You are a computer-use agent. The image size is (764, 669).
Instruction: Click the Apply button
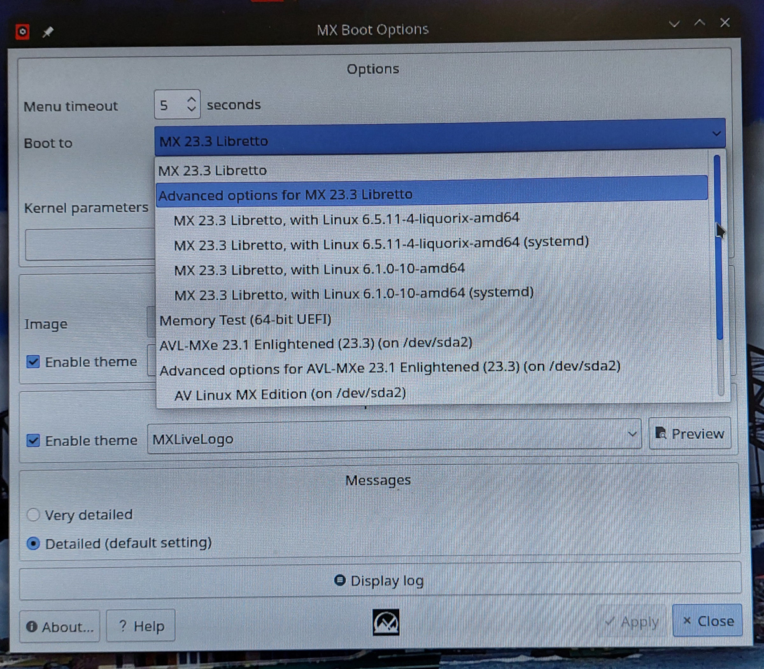631,621
